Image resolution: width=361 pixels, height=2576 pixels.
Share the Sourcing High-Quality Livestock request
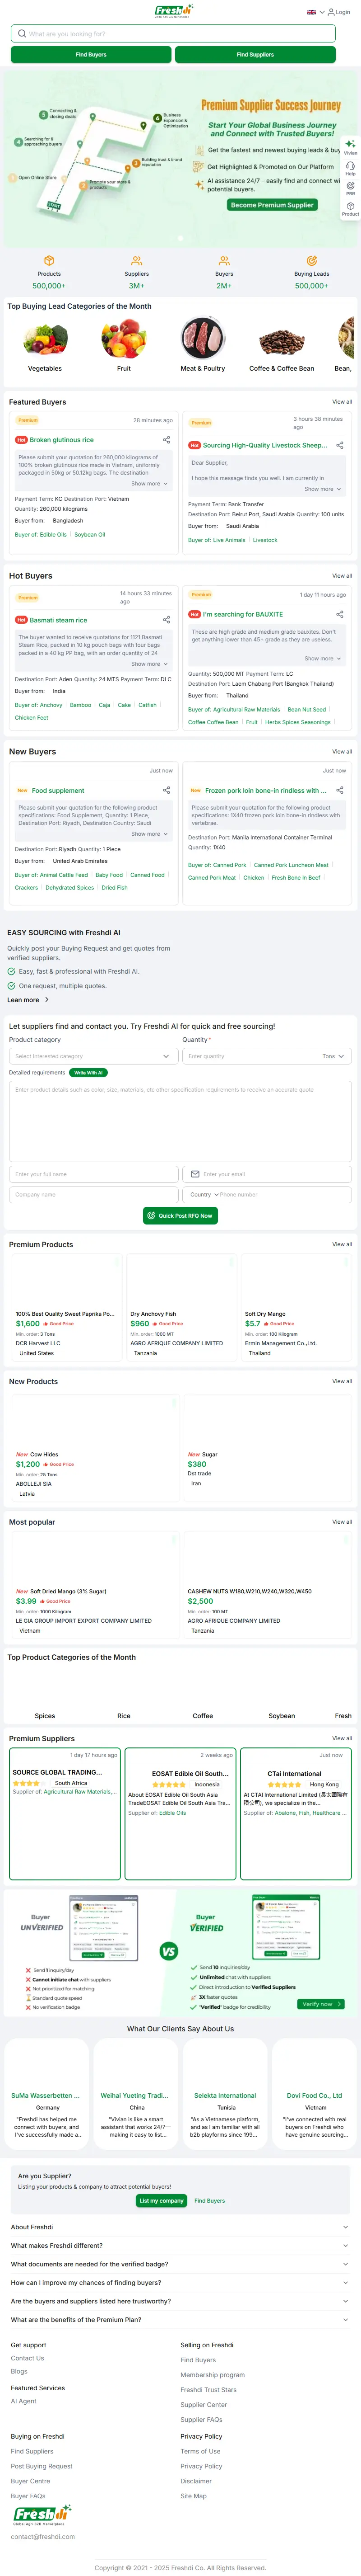tap(340, 445)
